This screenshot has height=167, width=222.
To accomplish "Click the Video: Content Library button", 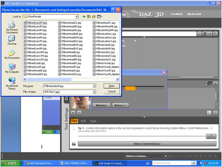I will point(147,144).
